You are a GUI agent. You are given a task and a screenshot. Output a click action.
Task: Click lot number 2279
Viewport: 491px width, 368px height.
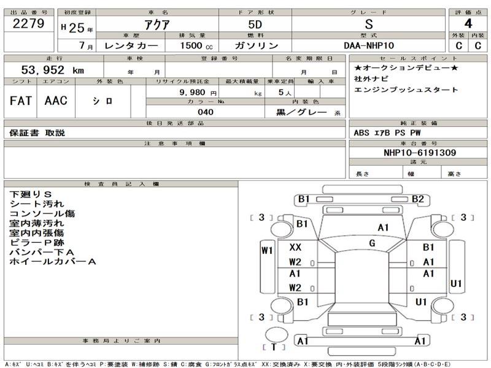point(28,25)
